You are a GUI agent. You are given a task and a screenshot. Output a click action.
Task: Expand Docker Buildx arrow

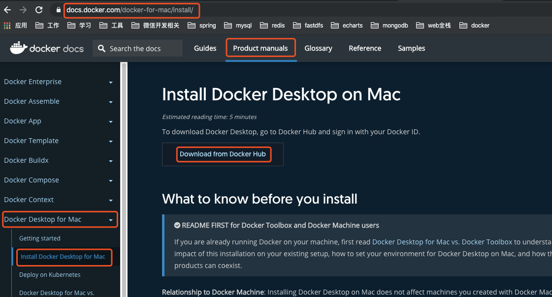pyautogui.click(x=110, y=161)
